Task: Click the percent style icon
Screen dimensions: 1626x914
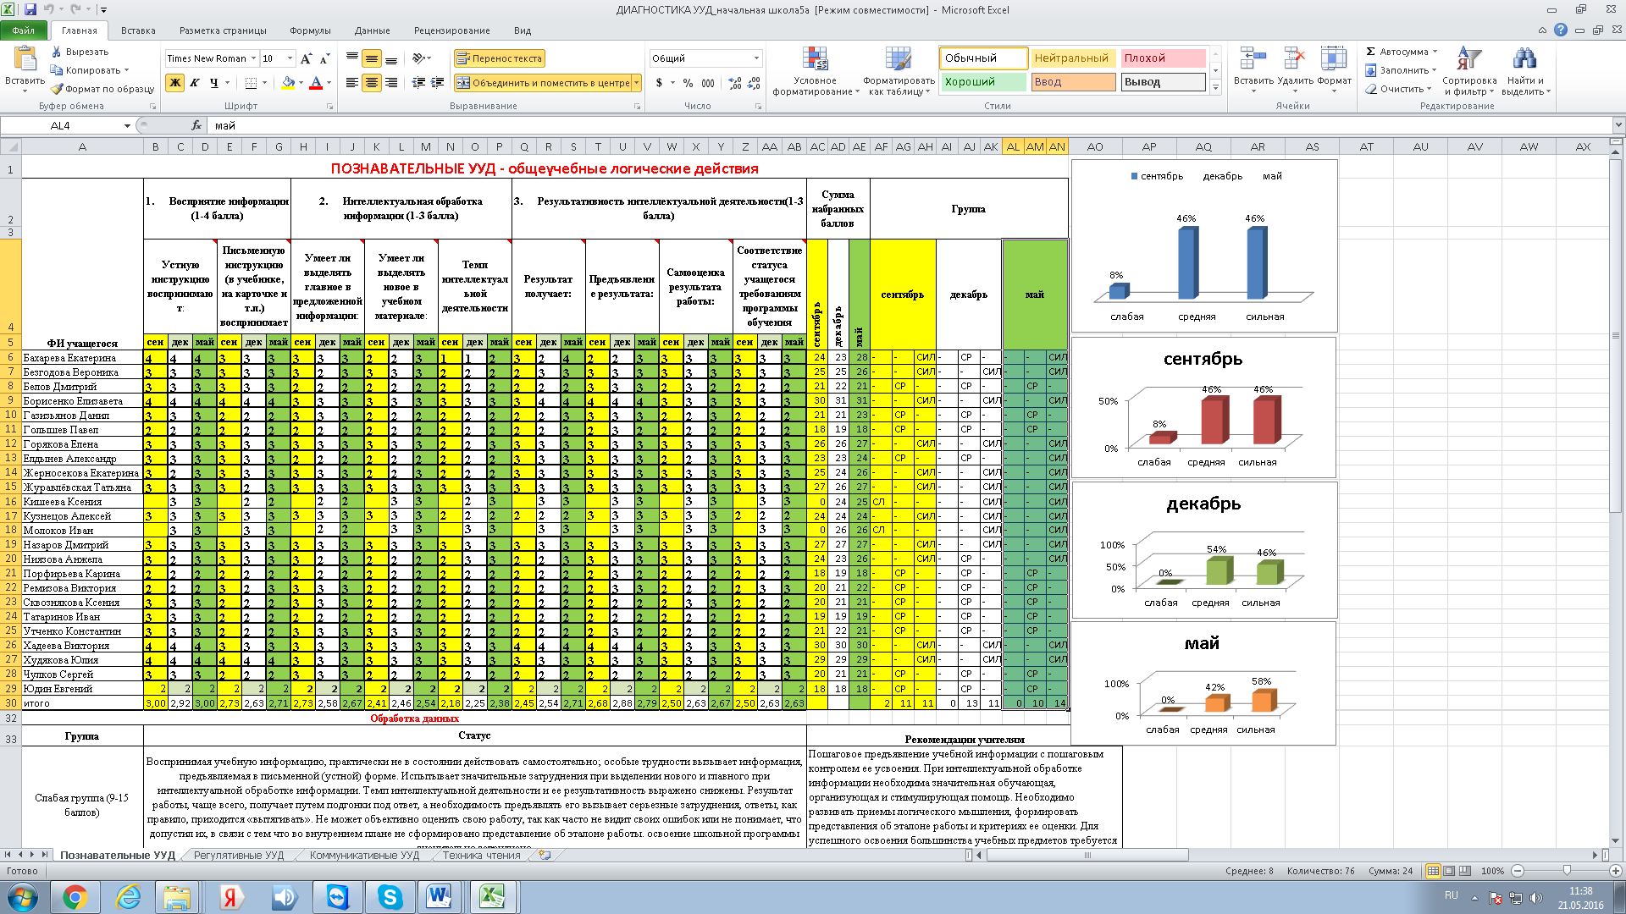Action: (x=688, y=83)
